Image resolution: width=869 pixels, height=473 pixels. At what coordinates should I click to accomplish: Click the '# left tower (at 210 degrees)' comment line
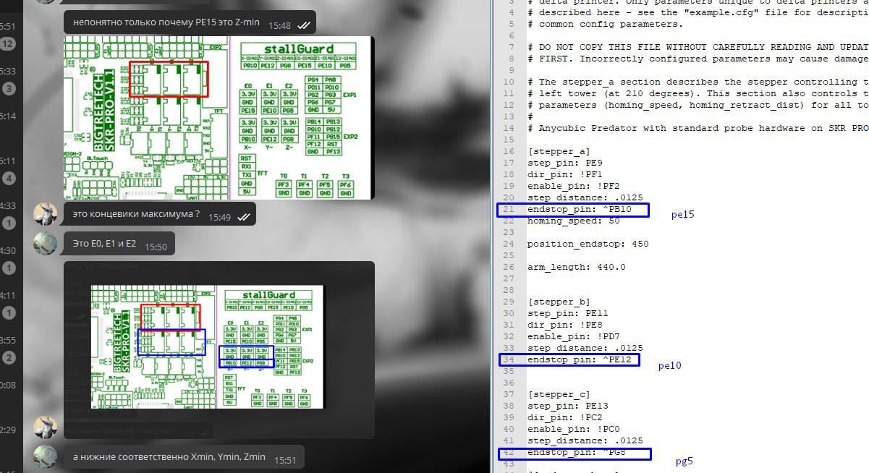pyautogui.click(x=698, y=93)
